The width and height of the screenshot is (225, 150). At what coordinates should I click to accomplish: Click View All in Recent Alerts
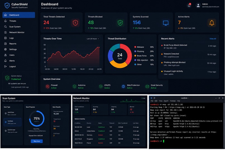point(213,39)
